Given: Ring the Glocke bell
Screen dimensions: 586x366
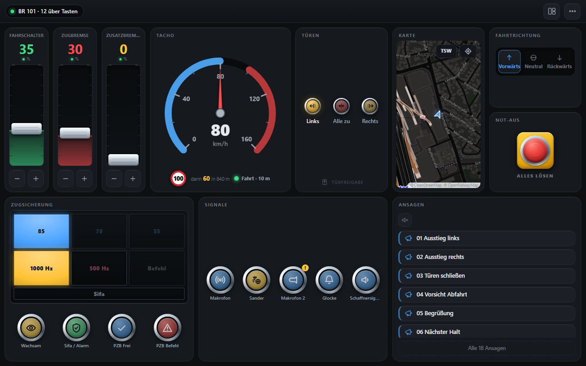Looking at the screenshot, I should (329, 280).
